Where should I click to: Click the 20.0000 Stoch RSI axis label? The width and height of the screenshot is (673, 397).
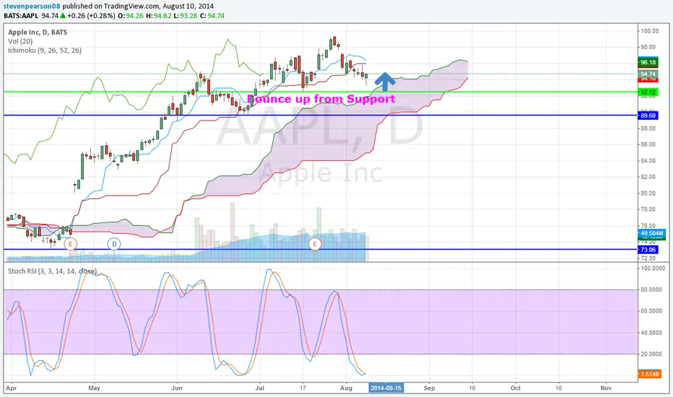coord(651,354)
